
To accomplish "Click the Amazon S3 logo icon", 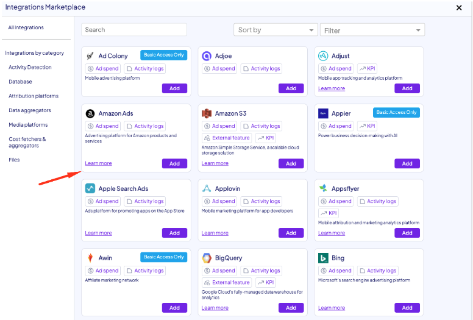I will point(207,113).
